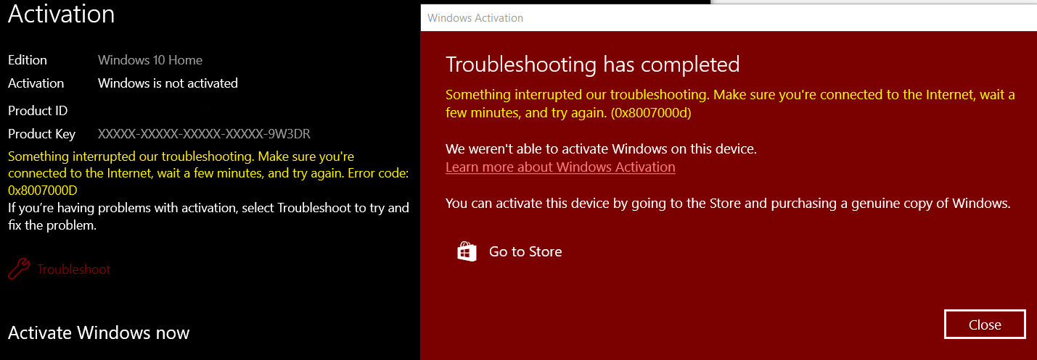Viewport: 1037px width, 360px height.
Task: Click the Product Key label
Action: [41, 134]
